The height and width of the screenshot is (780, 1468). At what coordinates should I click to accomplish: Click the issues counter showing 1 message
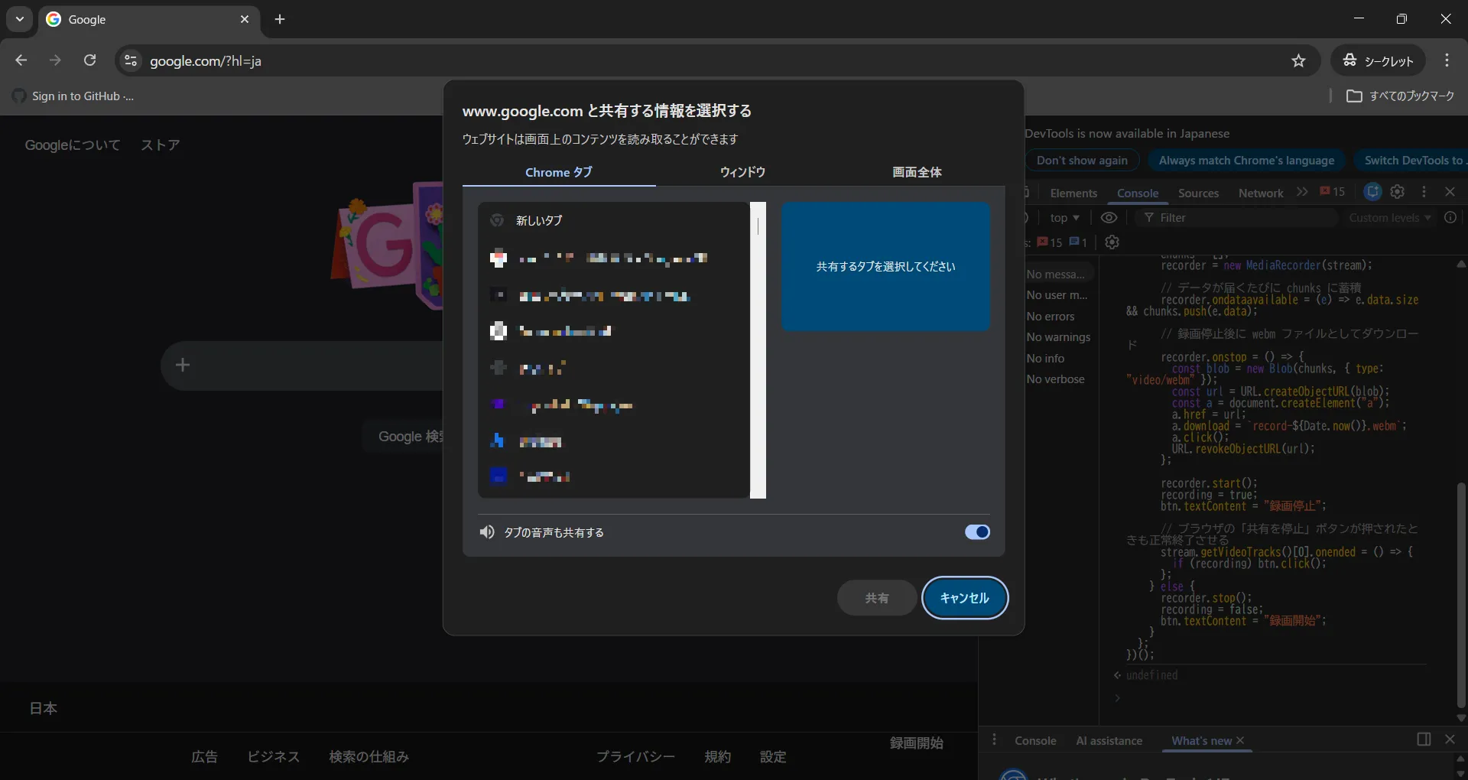(x=1078, y=242)
